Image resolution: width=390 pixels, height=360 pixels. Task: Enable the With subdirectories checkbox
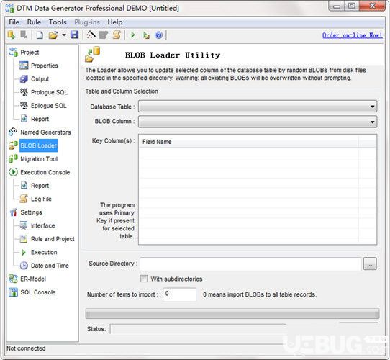coord(144,279)
